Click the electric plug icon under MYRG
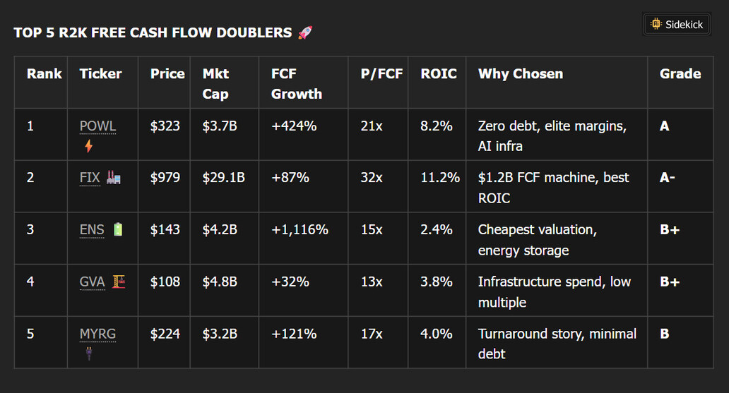The width and height of the screenshot is (729, 393). (x=89, y=353)
